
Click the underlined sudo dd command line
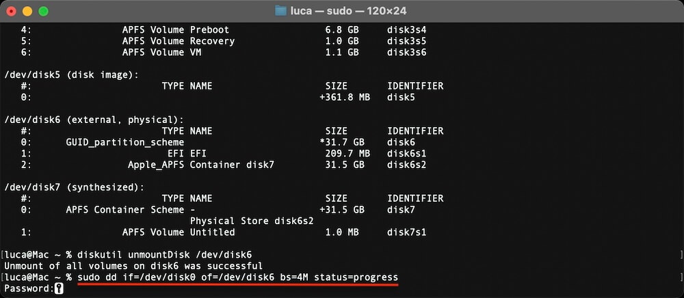tap(237, 277)
